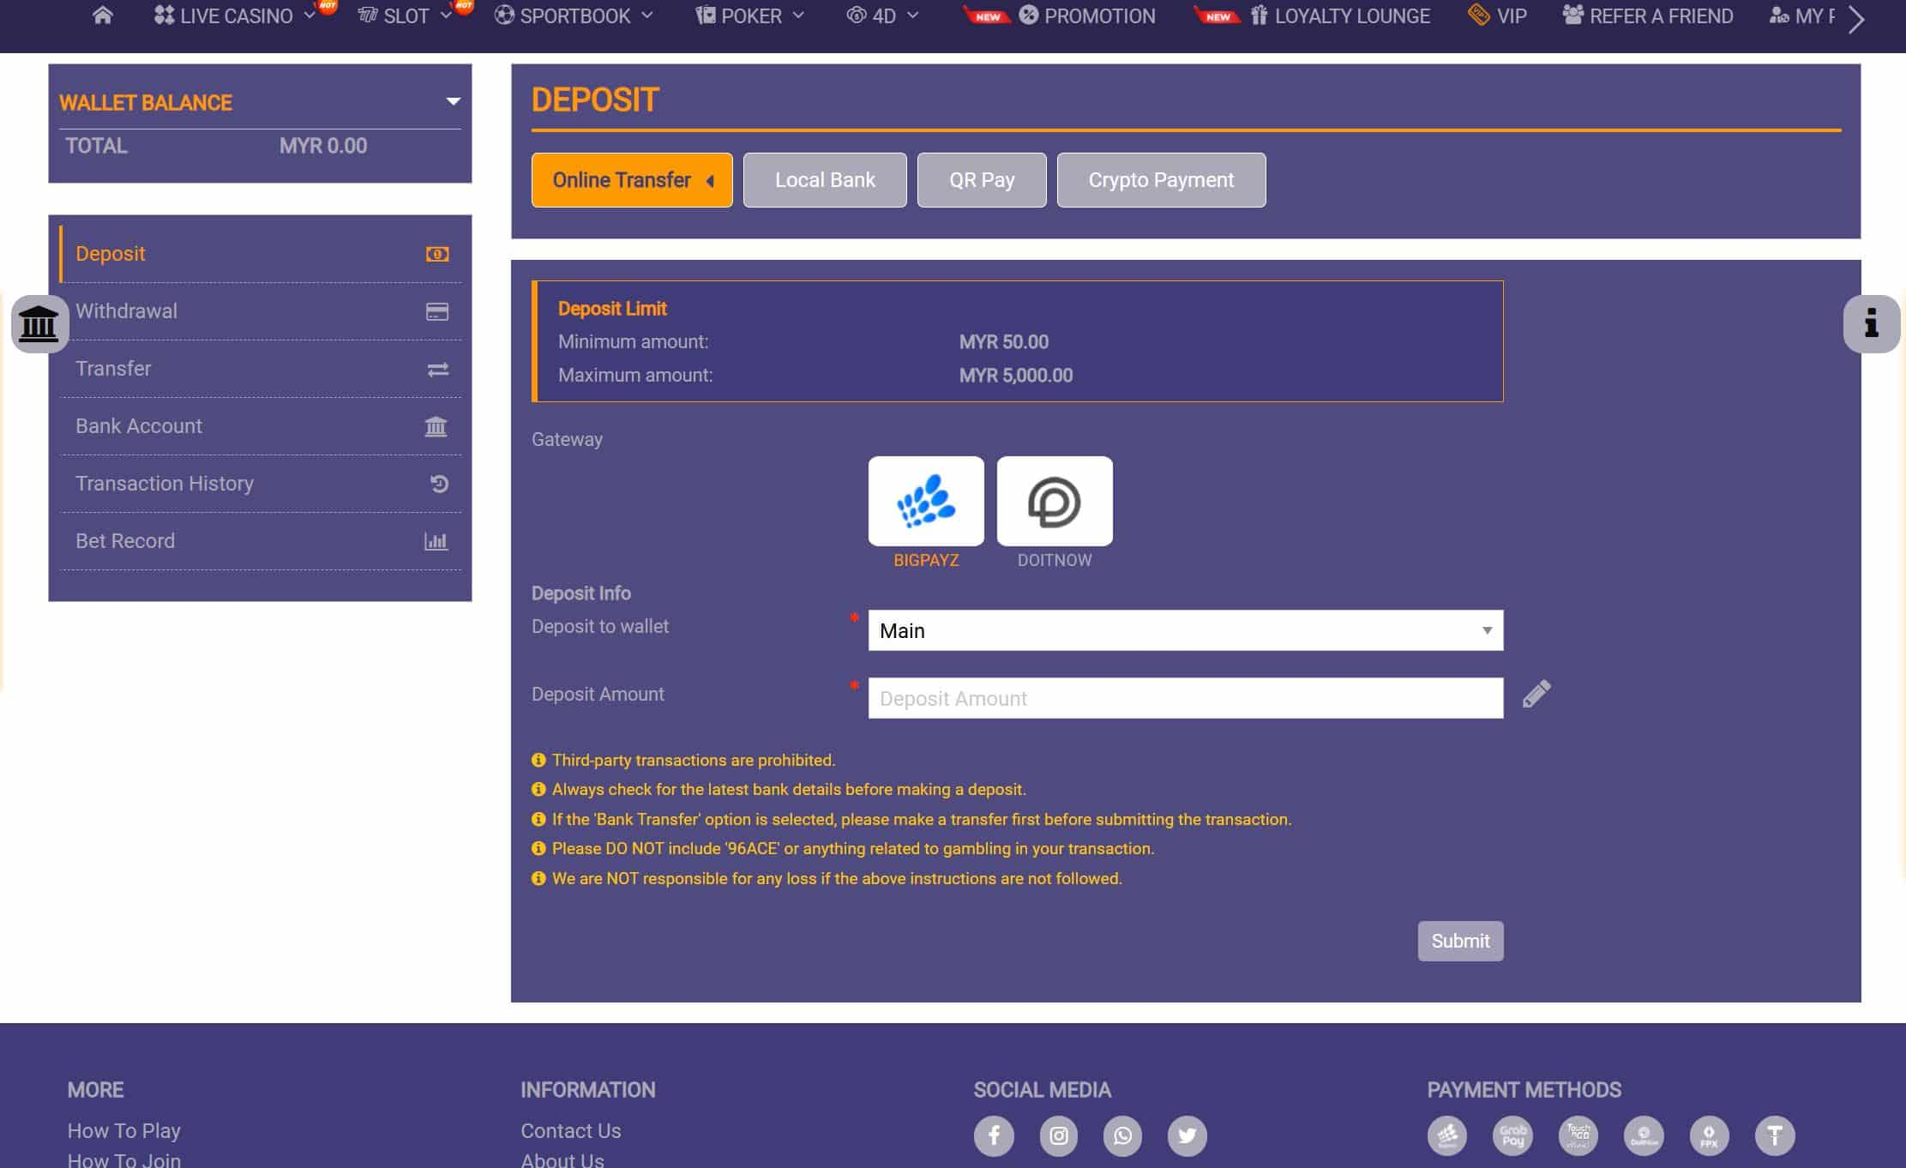
Task: Toggle the info sidebar panel
Action: (x=1873, y=324)
